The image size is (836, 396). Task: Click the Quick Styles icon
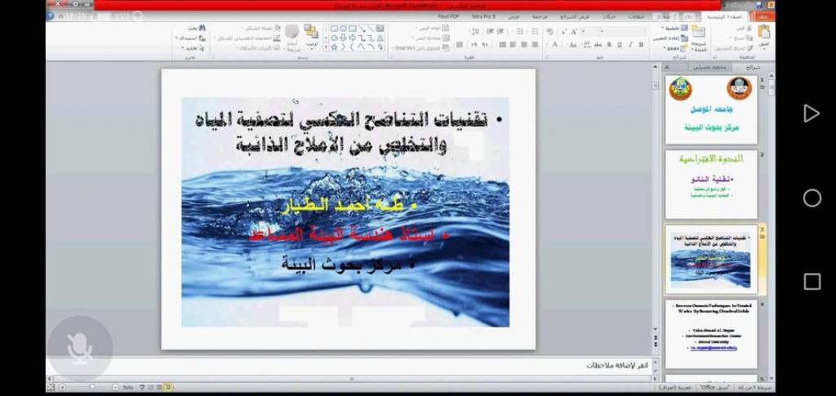click(291, 33)
